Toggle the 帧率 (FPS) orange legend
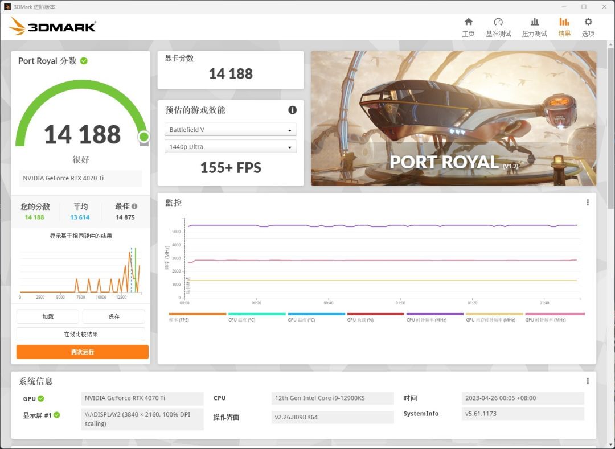The width and height of the screenshot is (615, 449). (197, 317)
